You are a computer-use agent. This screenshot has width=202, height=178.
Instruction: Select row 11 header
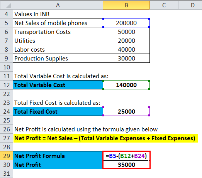point(7,76)
